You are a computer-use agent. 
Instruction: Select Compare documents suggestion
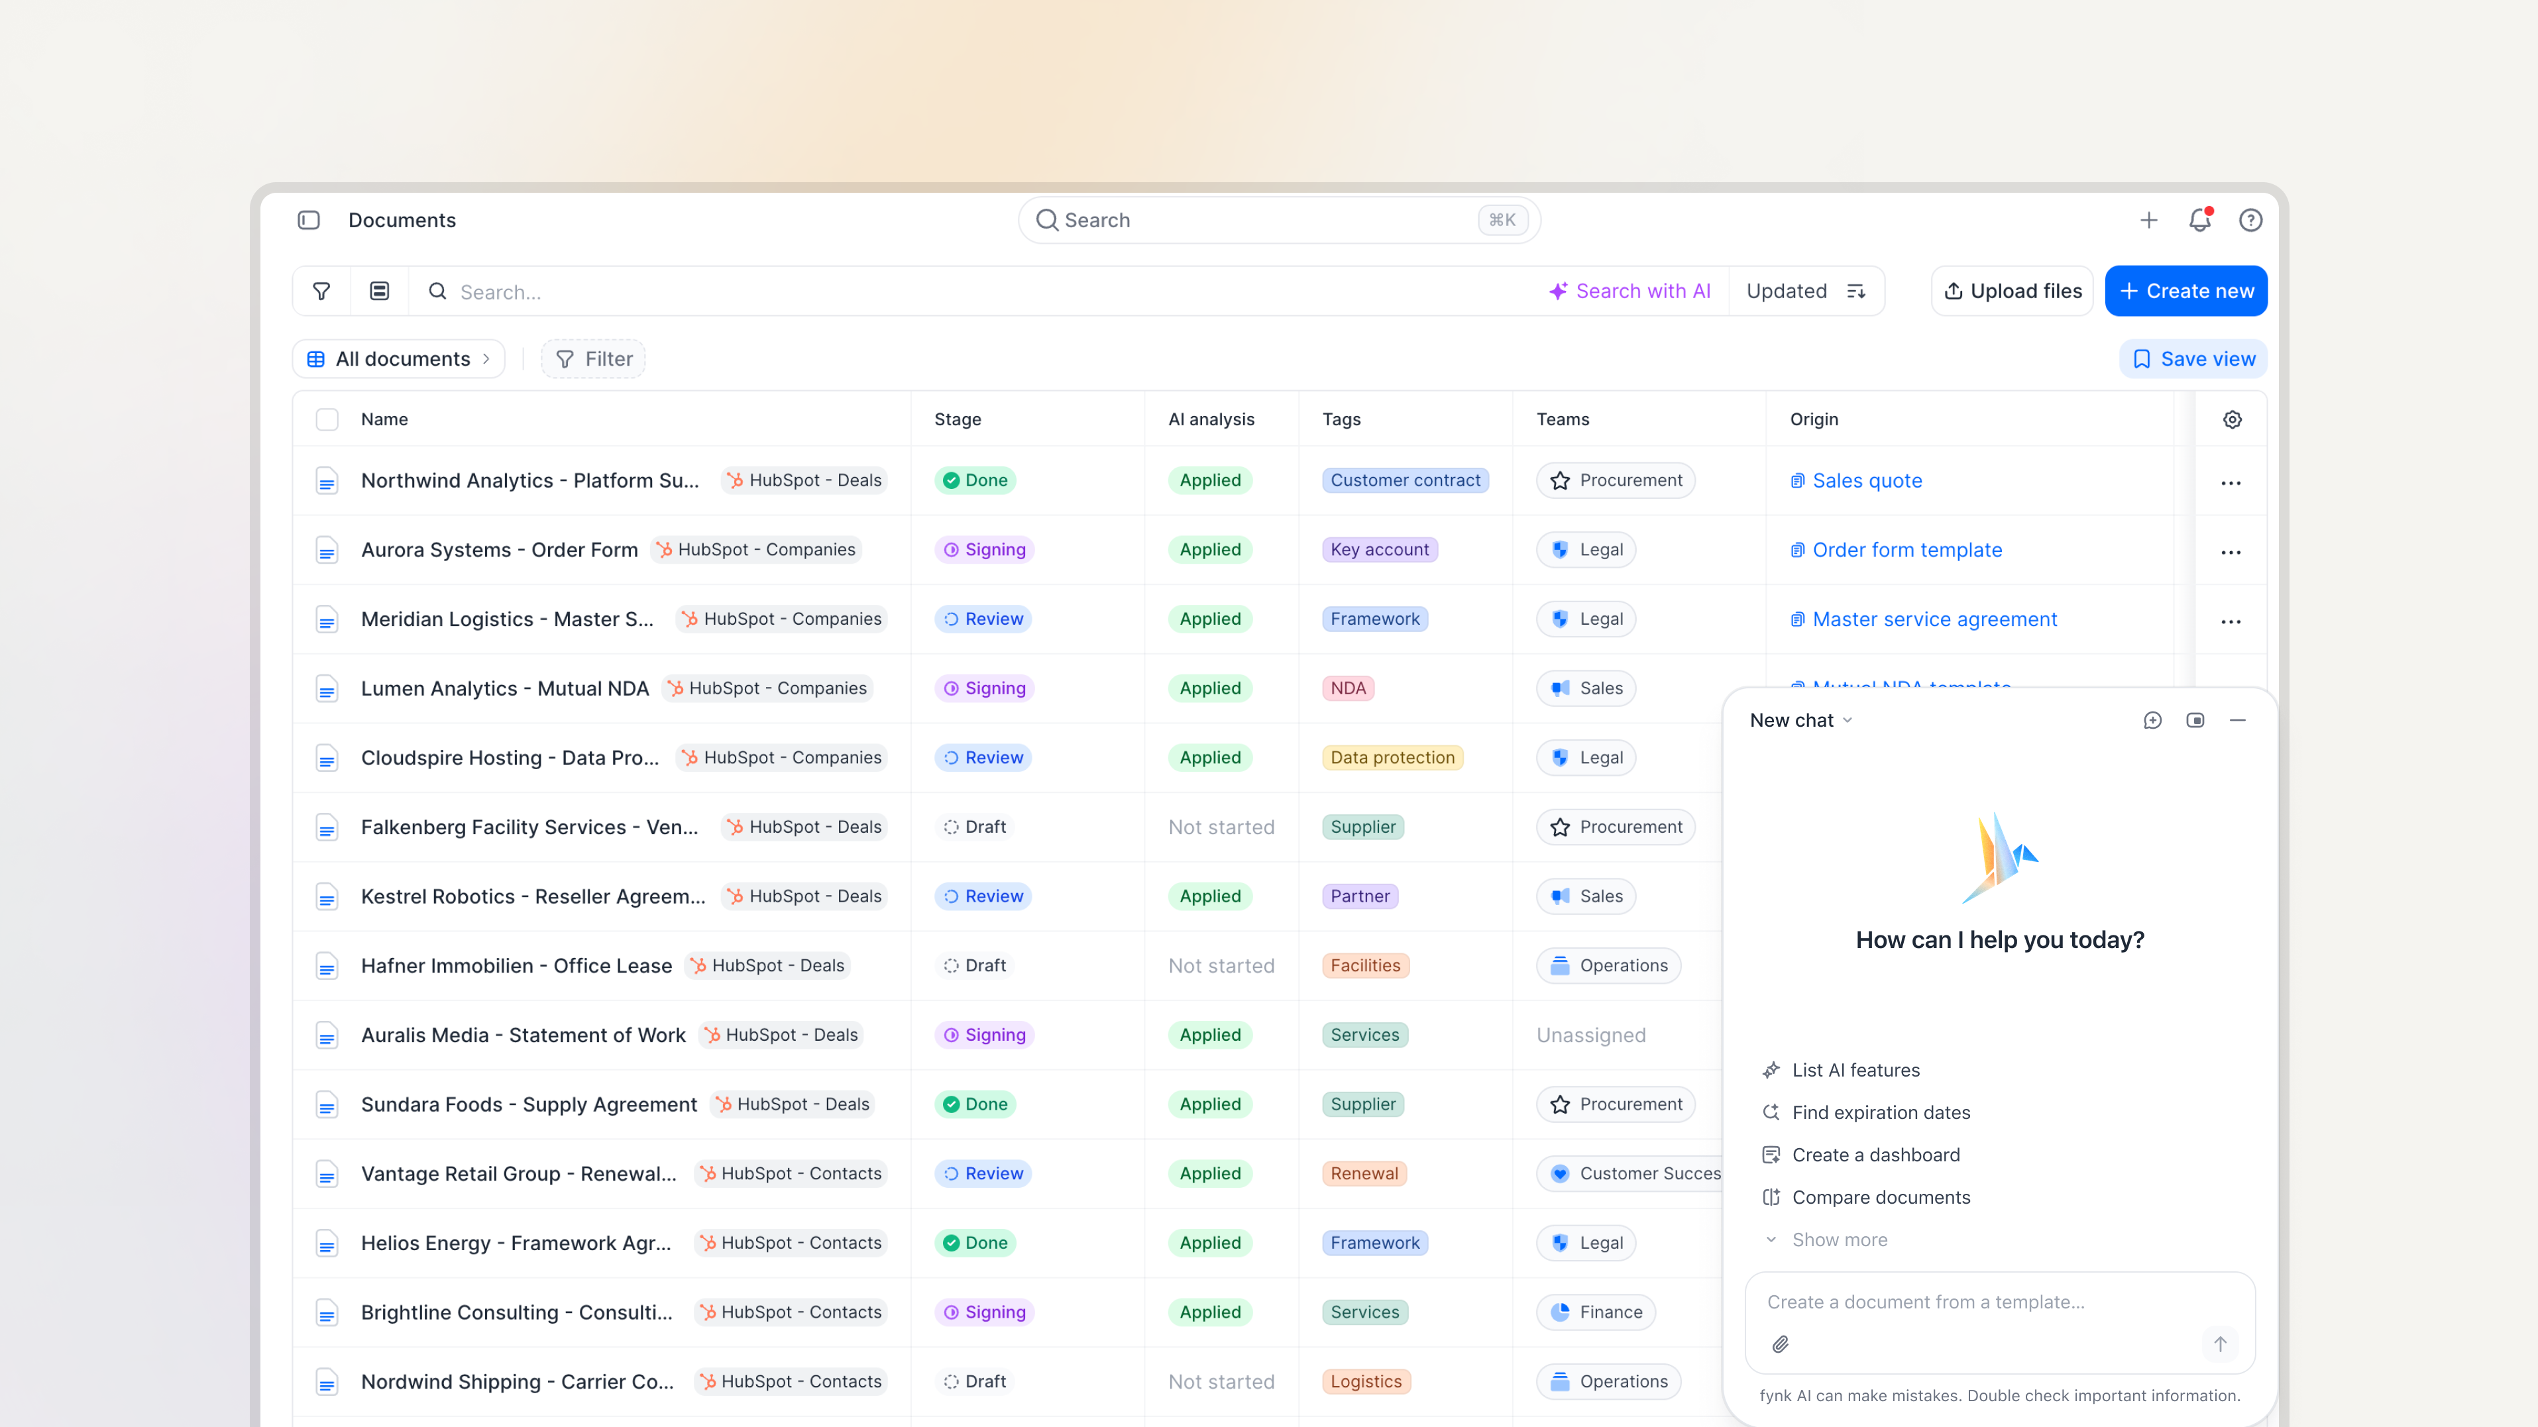point(1867,1198)
